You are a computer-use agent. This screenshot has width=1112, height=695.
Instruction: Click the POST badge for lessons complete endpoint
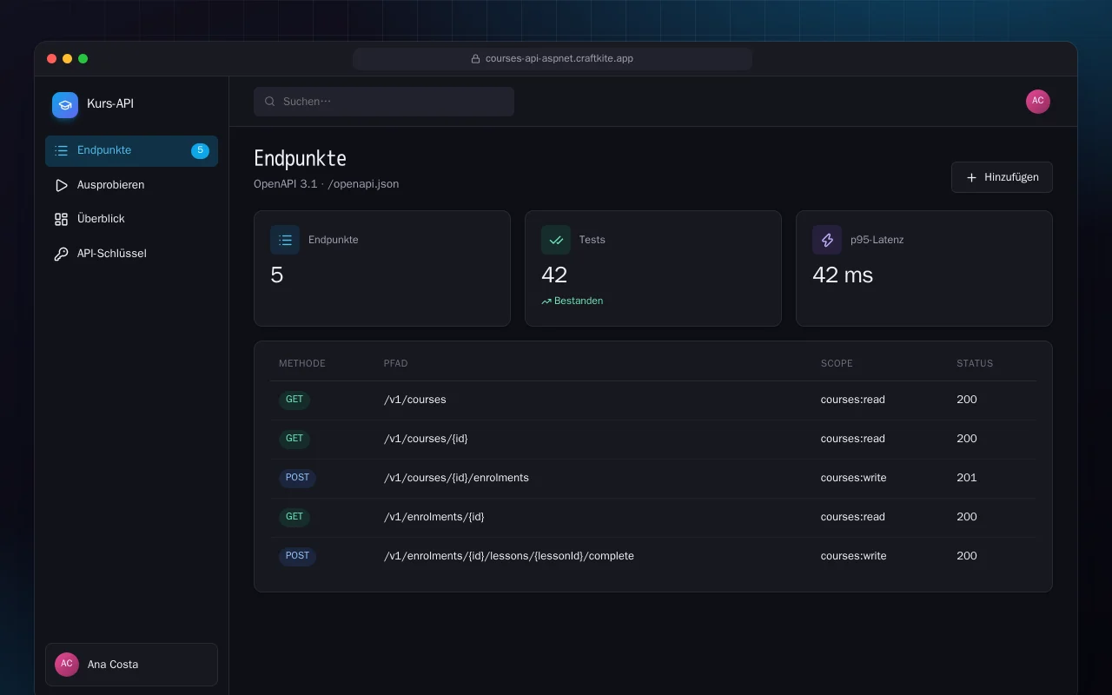pyautogui.click(x=297, y=556)
